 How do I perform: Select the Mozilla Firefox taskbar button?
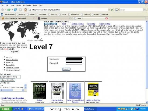(x=90, y=109)
